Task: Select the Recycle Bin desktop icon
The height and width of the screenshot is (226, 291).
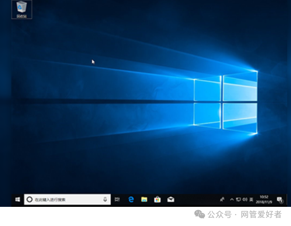Action: pyautogui.click(x=22, y=10)
